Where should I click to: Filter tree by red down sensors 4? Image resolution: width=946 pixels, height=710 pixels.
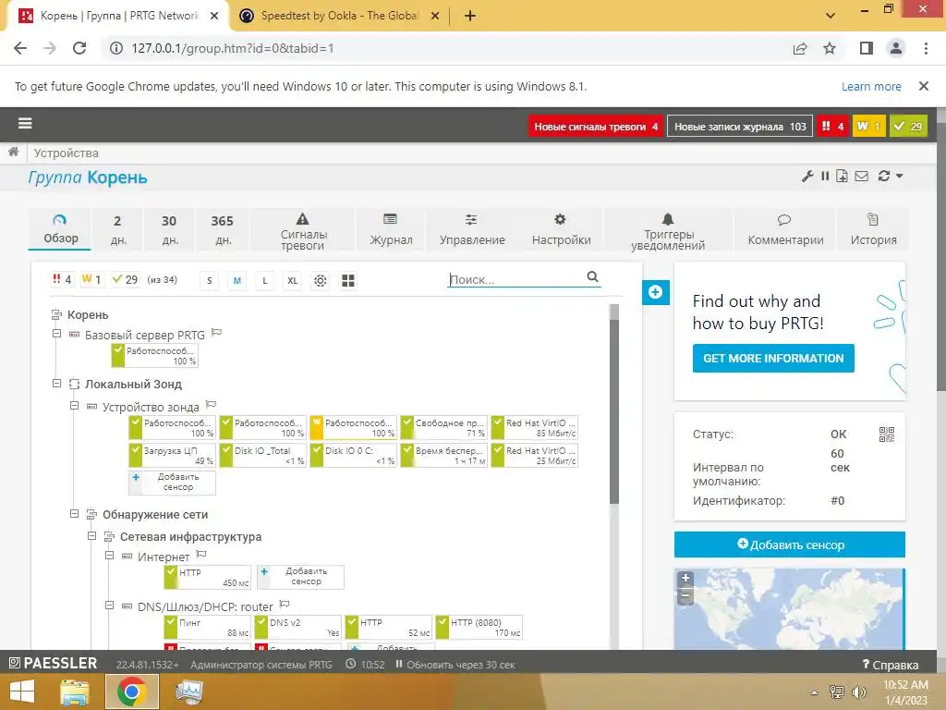[62, 279]
